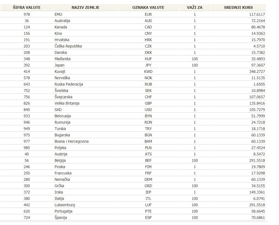Click the Bosna i Hercegovina cell

[71, 141]
